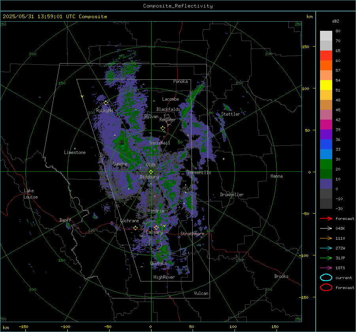The width and height of the screenshot is (356, 332).
Task: Select the cyan current ellipse legend icon
Action: tap(326, 278)
